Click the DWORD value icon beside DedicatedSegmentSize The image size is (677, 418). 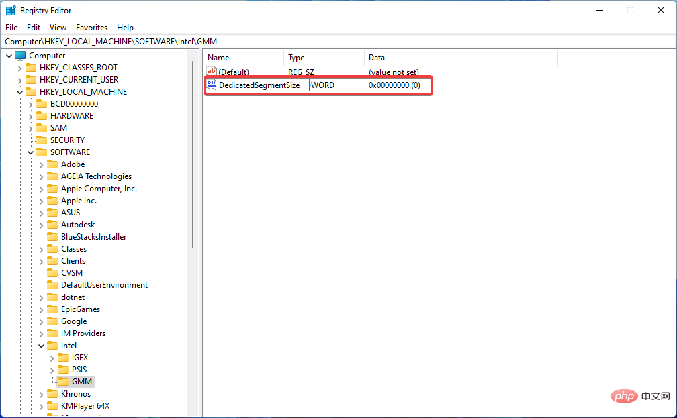[211, 85]
